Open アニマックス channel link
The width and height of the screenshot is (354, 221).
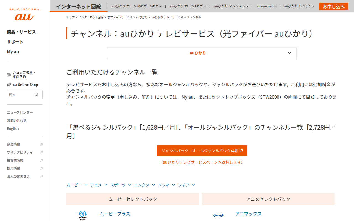[x=248, y=214]
